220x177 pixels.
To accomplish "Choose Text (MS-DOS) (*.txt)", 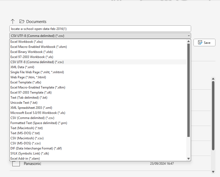I will coord(98,133).
